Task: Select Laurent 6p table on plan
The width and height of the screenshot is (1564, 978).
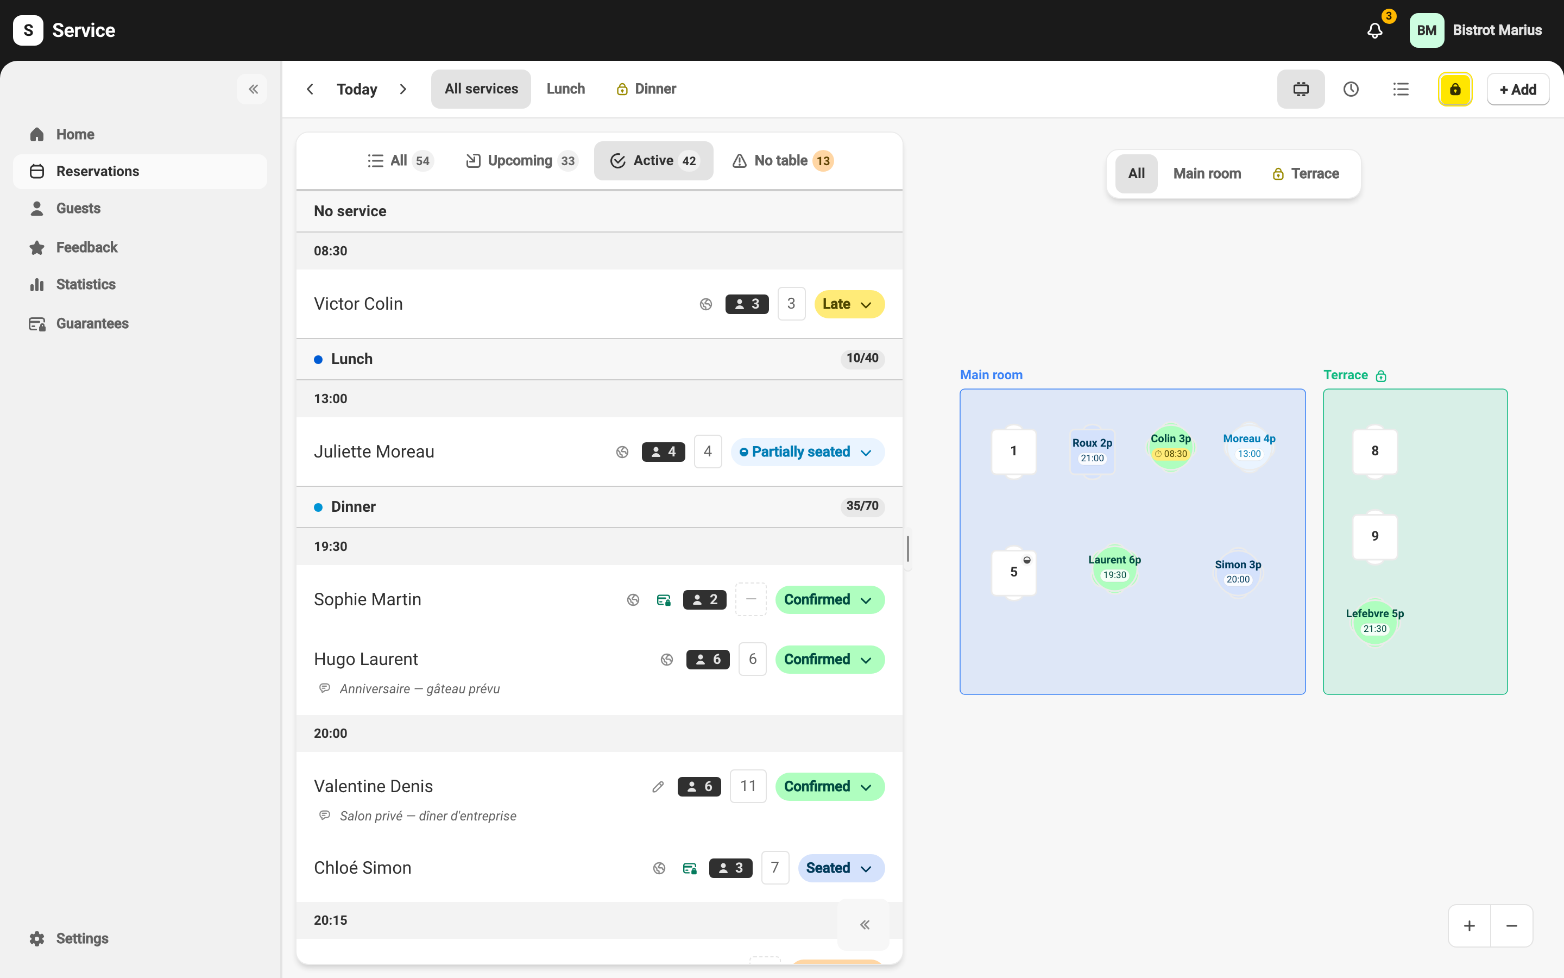Action: 1114,568
